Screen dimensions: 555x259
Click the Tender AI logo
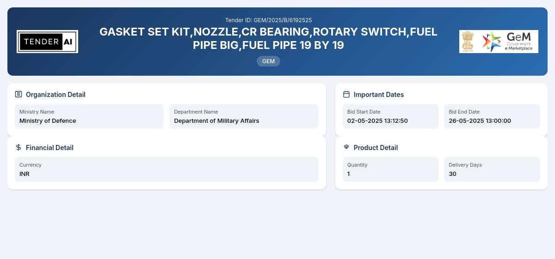point(47,42)
